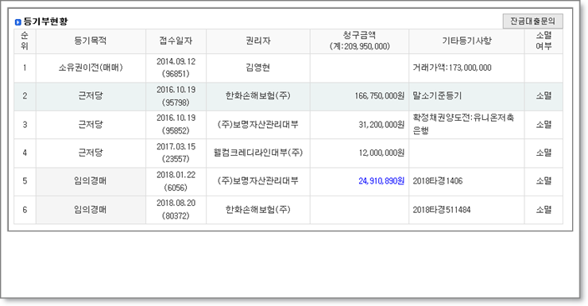
Task: Select the 2014.09.12 (96851) date cell
Action: (176, 68)
